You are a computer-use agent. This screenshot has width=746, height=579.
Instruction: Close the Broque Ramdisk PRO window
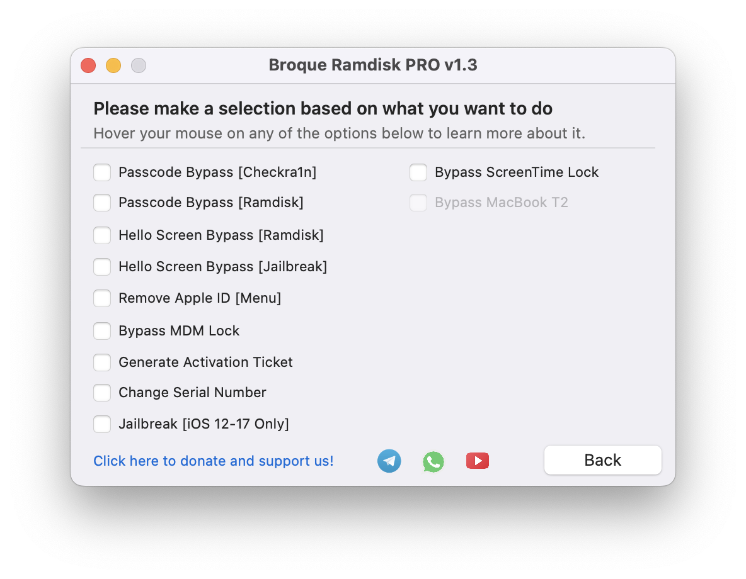pos(88,65)
